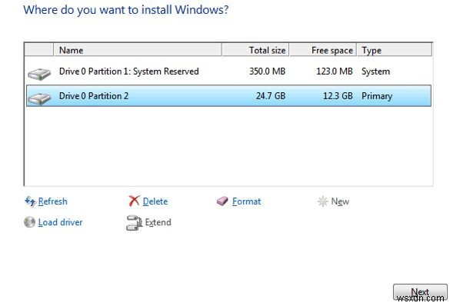Select the Drive 0 Partition 2 name
453x306 pixels.
click(94, 96)
